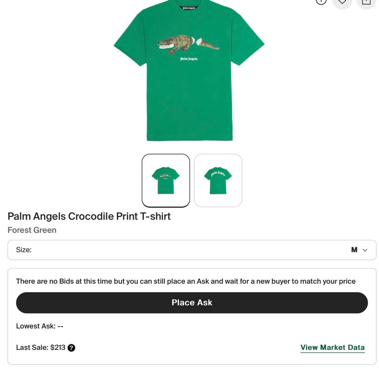Show the back view shirt thumbnail
Image resolution: width=379 pixels, height=370 pixels.
point(218,180)
